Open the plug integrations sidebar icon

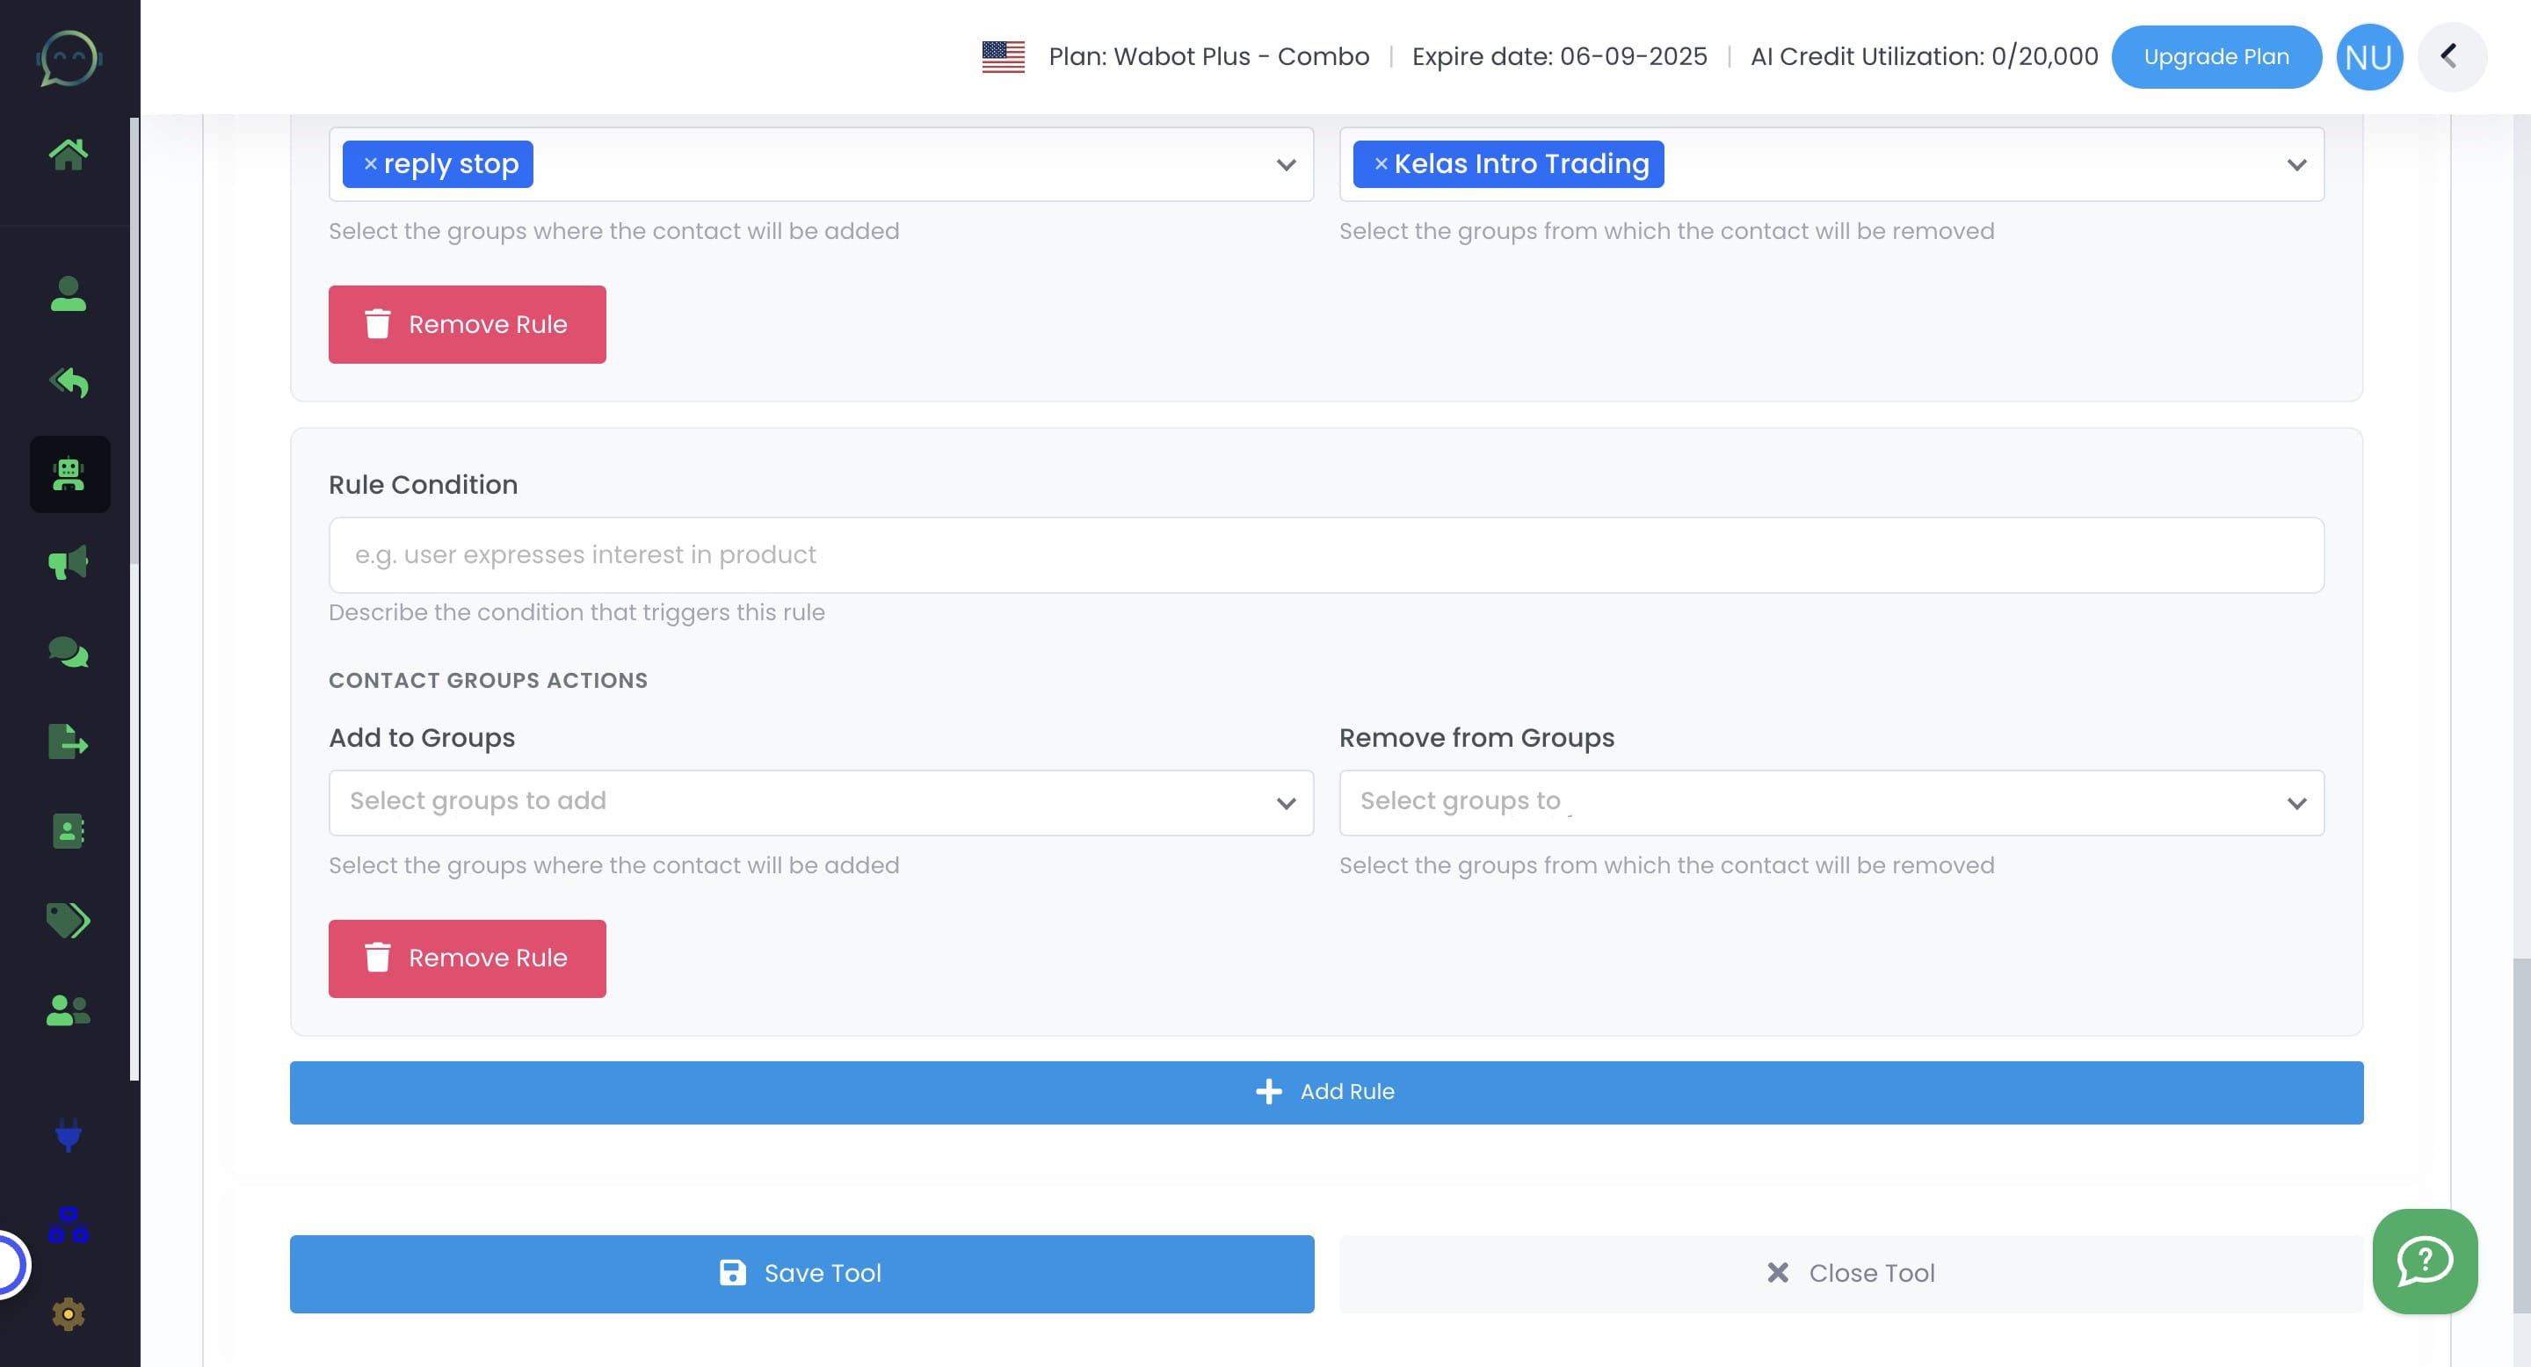[68, 1134]
